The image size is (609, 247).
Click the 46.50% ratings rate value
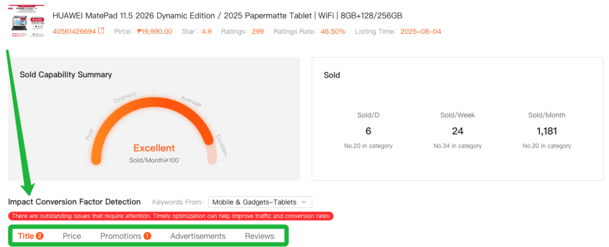click(x=332, y=32)
